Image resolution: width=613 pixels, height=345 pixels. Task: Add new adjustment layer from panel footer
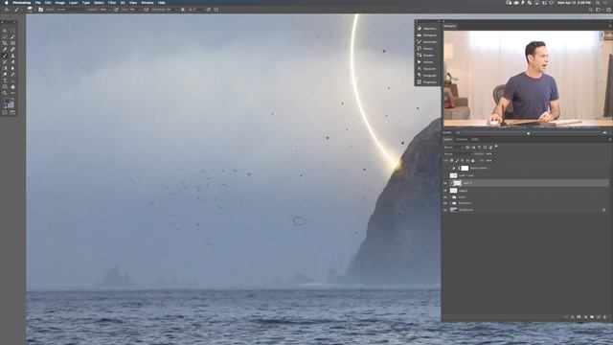point(585,317)
